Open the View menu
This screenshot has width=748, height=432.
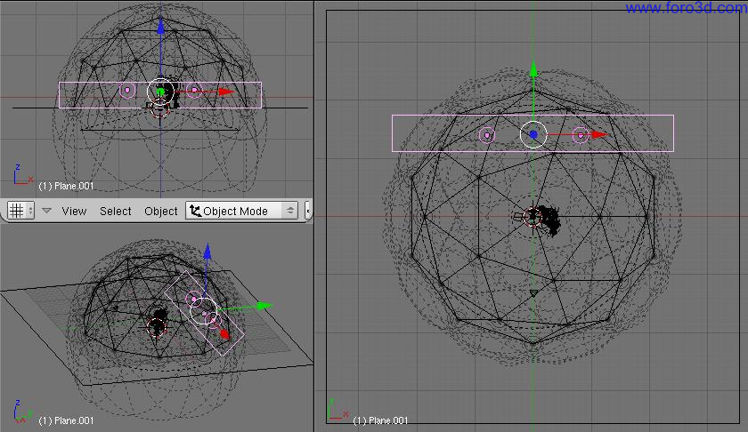click(x=74, y=211)
